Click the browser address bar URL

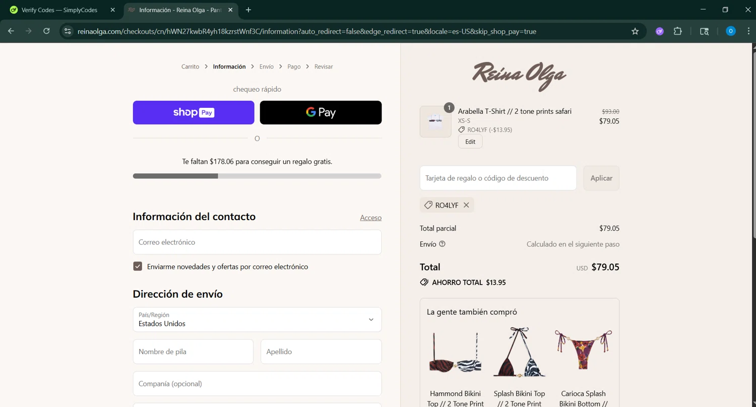307,31
